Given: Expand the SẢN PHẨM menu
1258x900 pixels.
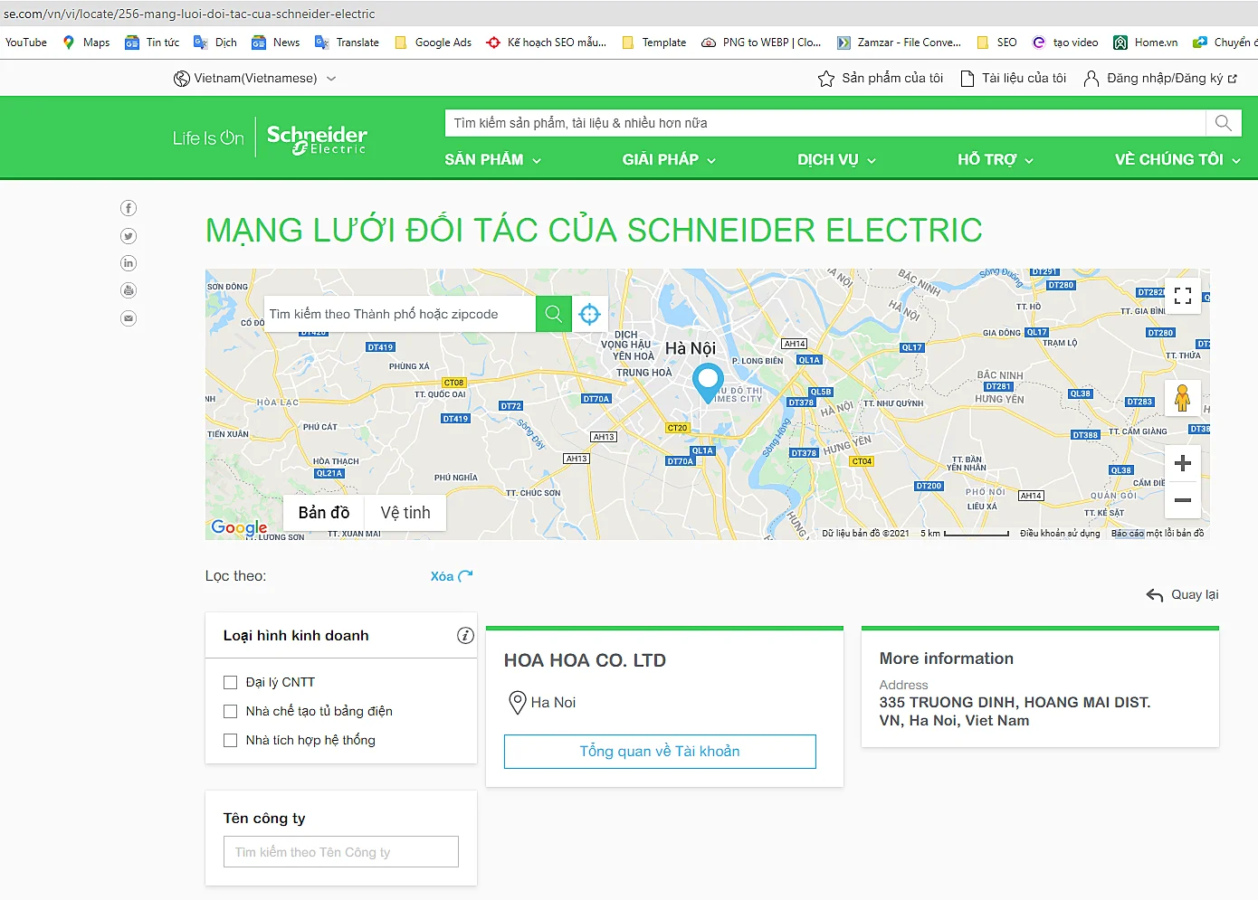Looking at the screenshot, I should (493, 160).
